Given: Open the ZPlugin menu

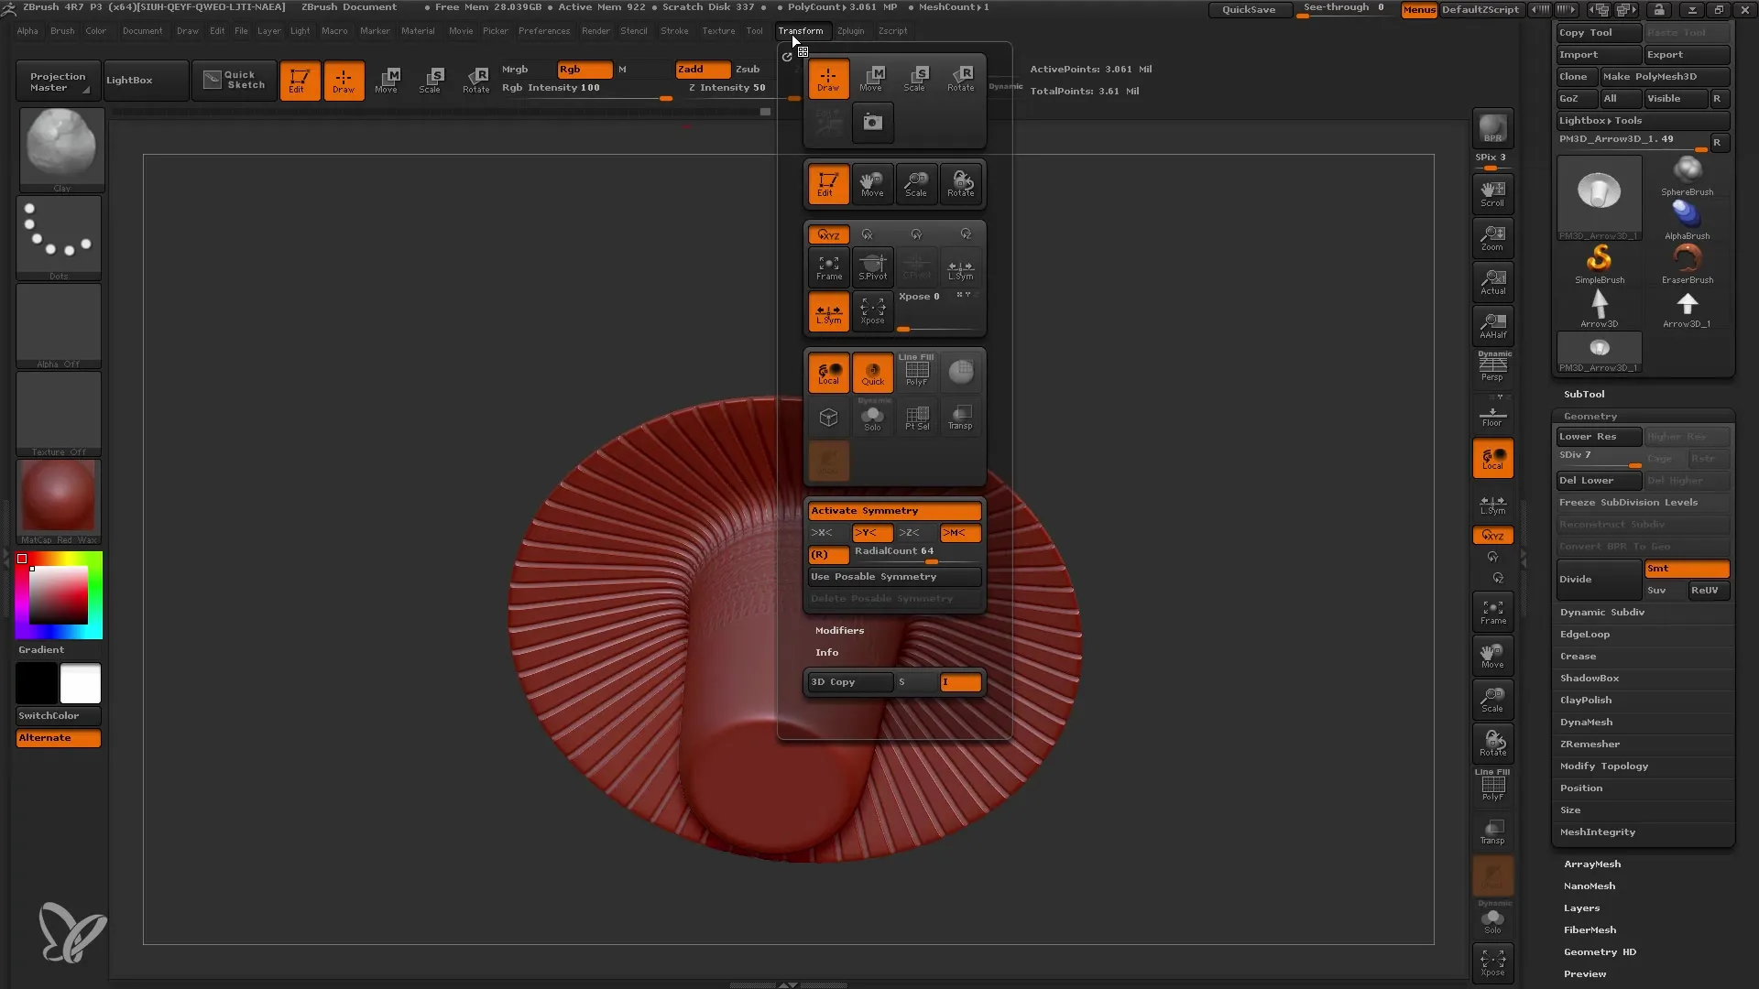Looking at the screenshot, I should [x=849, y=30].
